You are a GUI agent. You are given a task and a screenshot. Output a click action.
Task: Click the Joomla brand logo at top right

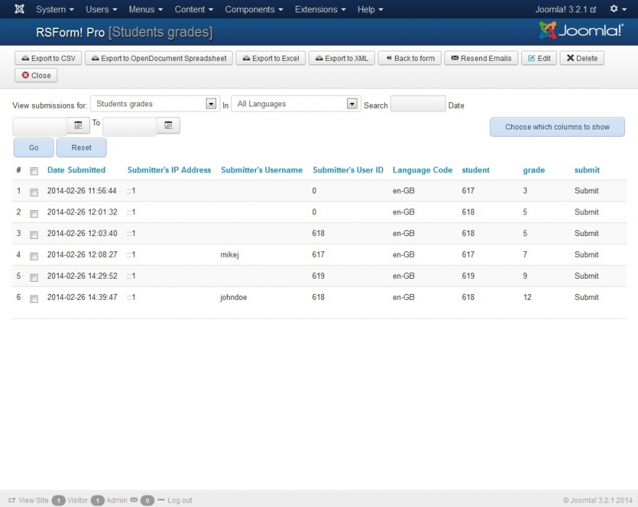click(x=581, y=30)
